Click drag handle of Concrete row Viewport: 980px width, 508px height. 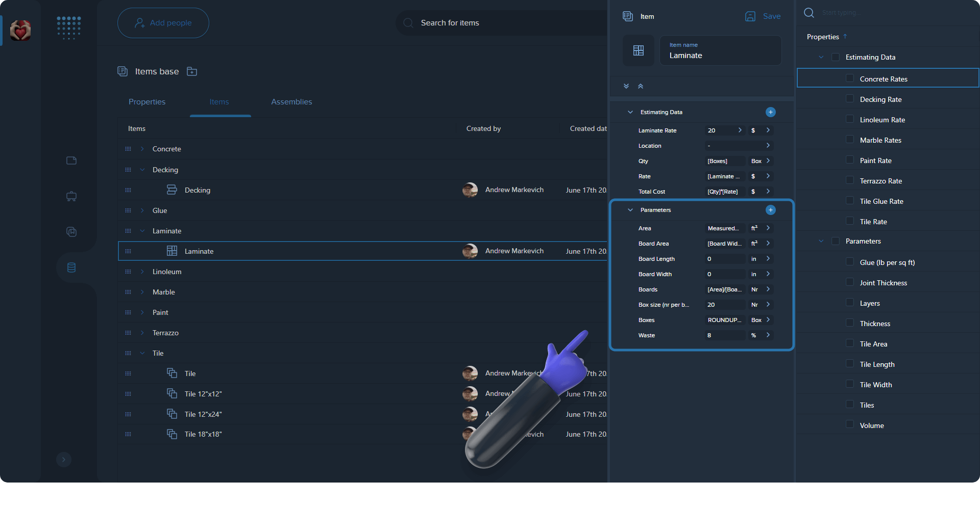pos(128,149)
